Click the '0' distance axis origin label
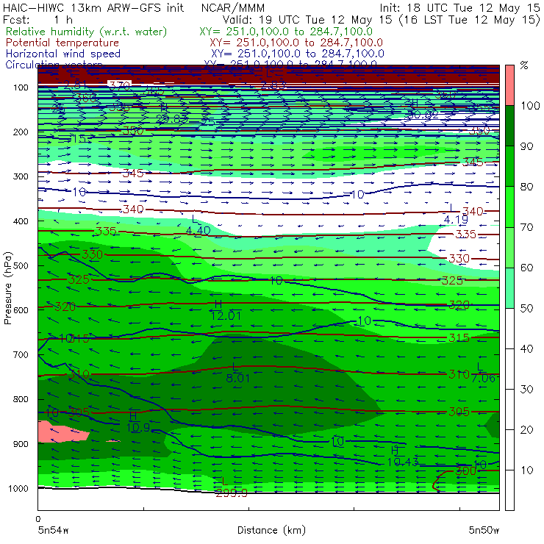The height and width of the screenshot is (544, 544). 38,519
